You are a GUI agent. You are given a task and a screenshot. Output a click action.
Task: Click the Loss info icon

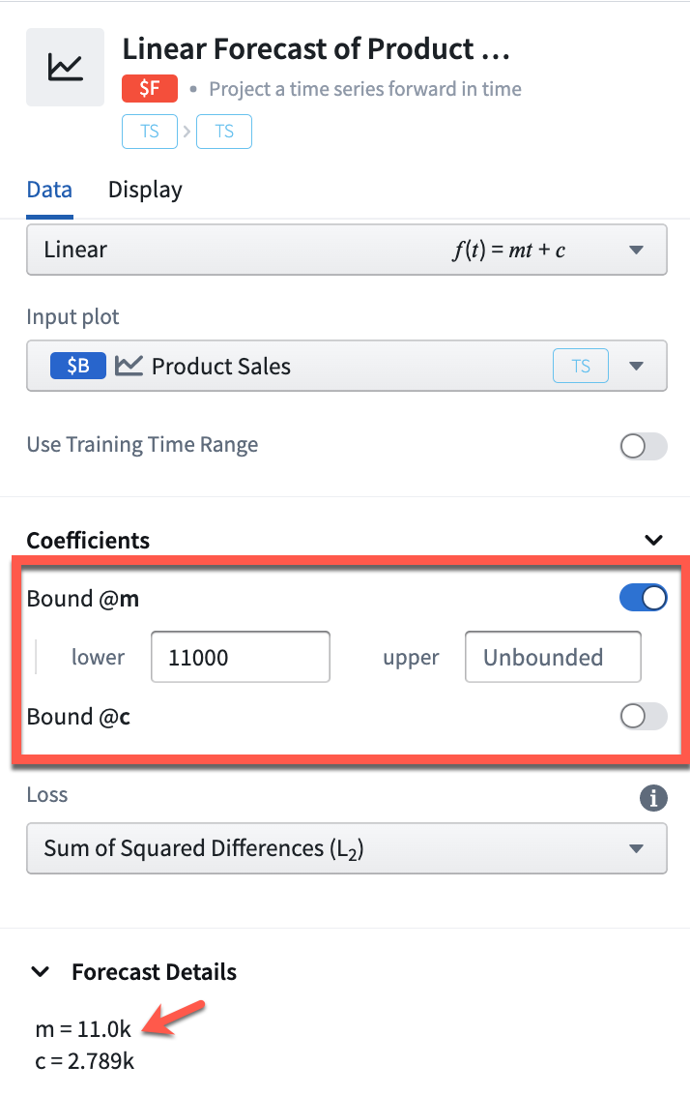(x=653, y=797)
